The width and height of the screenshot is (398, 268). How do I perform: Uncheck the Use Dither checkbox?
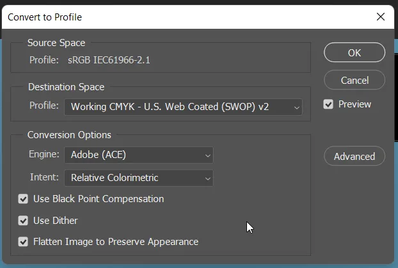(24, 221)
